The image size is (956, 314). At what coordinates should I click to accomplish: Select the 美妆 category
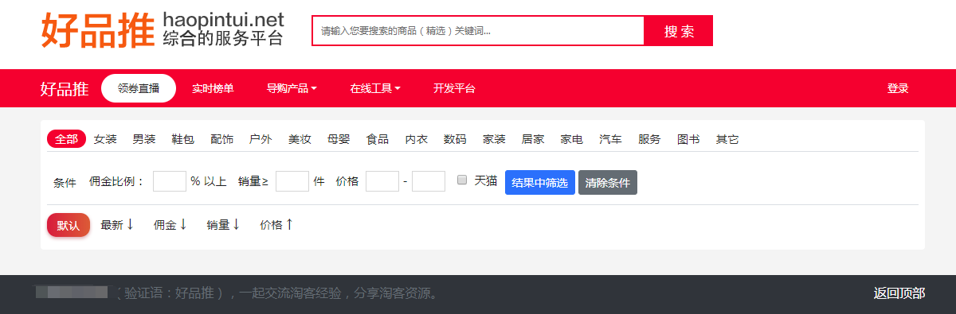(300, 139)
